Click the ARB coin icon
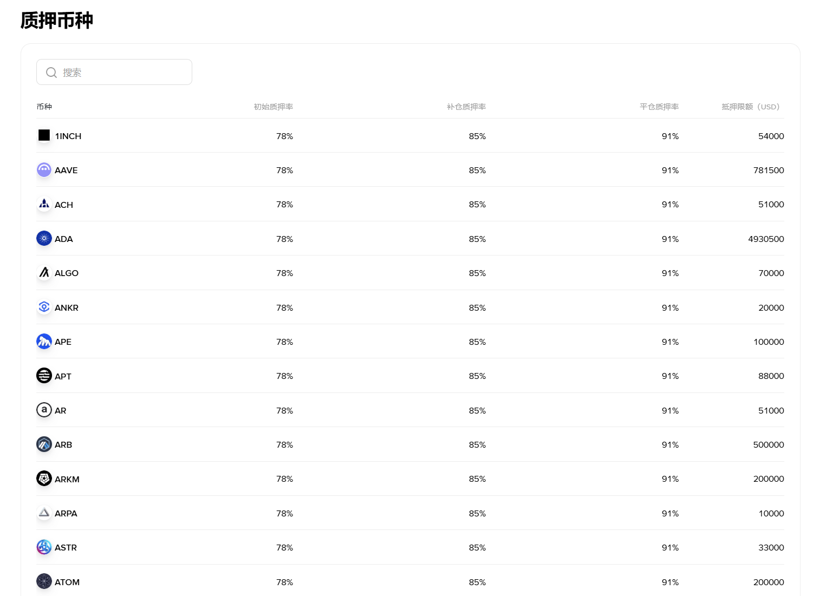The width and height of the screenshot is (820, 596). coord(44,444)
